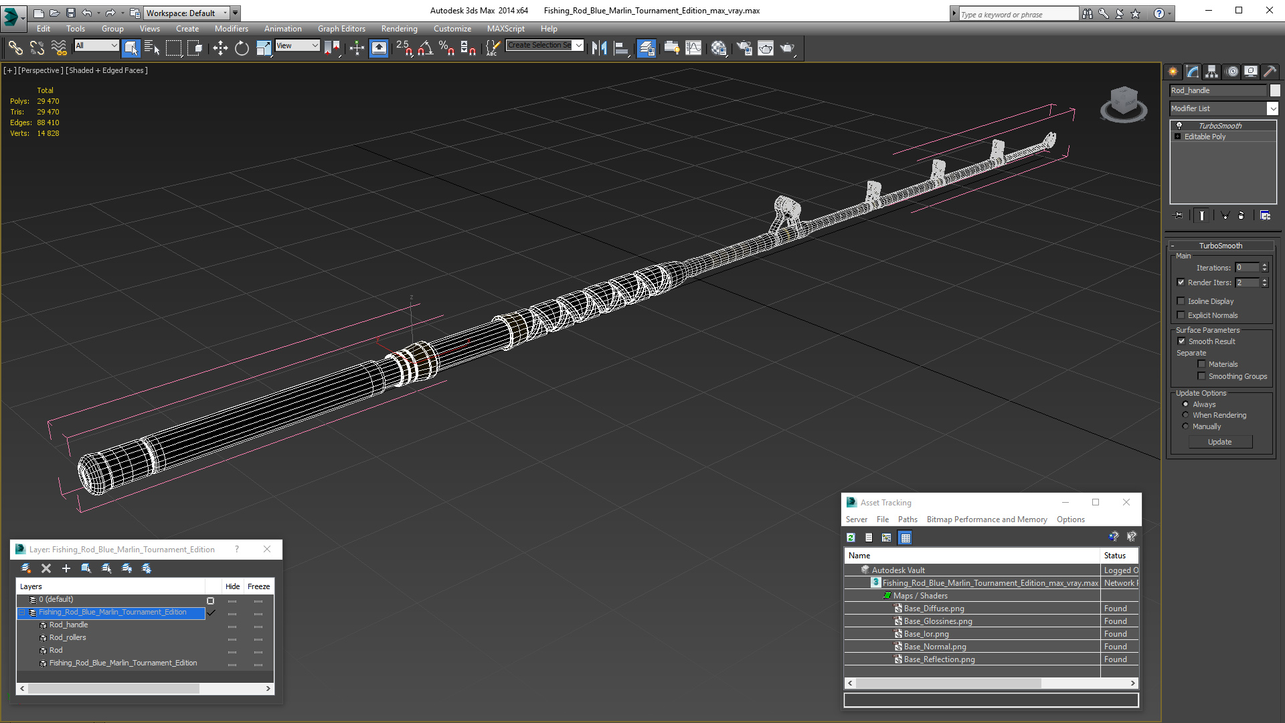Toggle Percent Snap icon
The height and width of the screenshot is (723, 1285).
click(446, 48)
